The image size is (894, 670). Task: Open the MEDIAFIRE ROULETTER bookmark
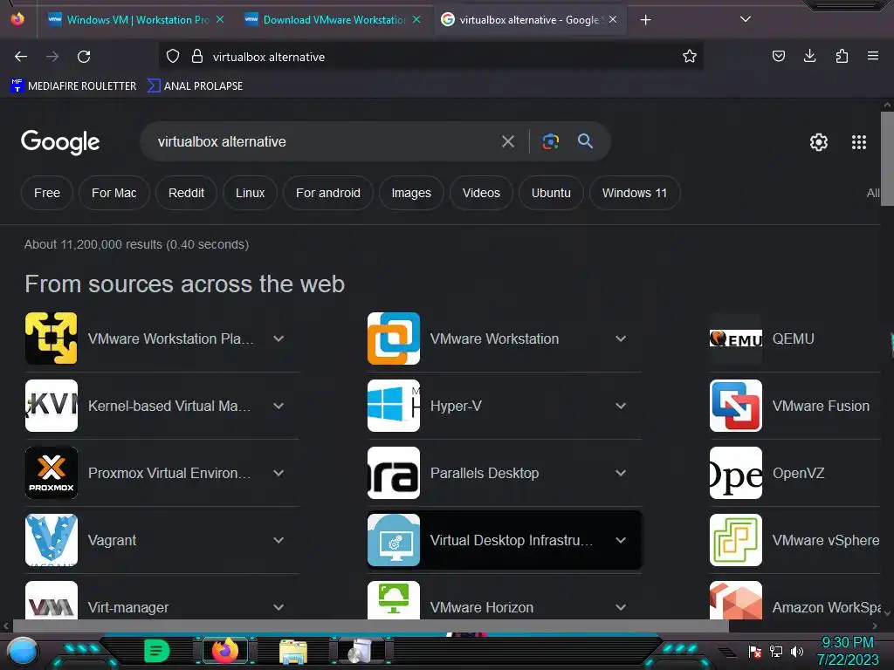(73, 86)
